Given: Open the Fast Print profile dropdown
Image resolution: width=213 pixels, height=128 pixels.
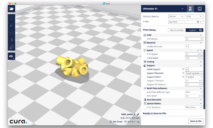Looking at the screenshot, I should click(x=186, y=22).
